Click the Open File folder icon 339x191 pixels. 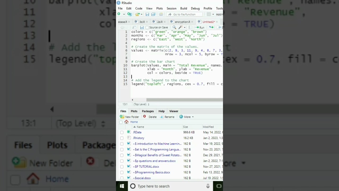coord(137,14)
